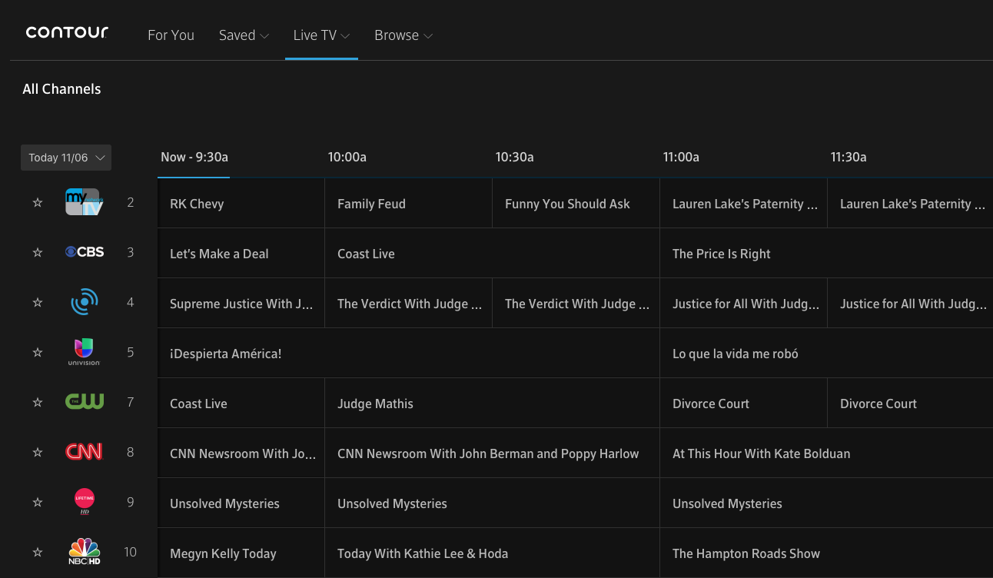Viewport: 993px width, 578px height.
Task: Select the CBS channel 3 logo
Action: 84,252
